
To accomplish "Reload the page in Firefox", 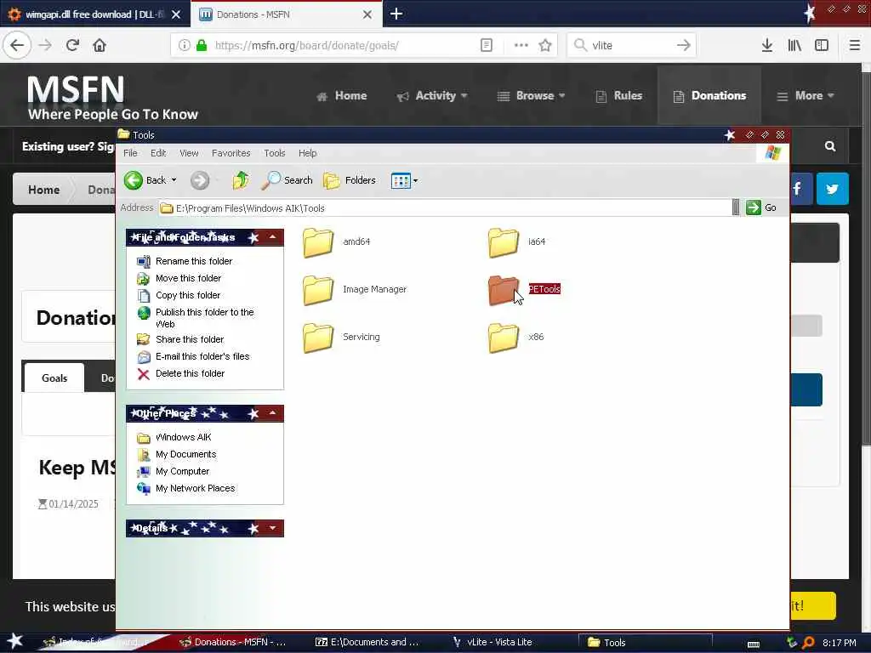I will [72, 45].
